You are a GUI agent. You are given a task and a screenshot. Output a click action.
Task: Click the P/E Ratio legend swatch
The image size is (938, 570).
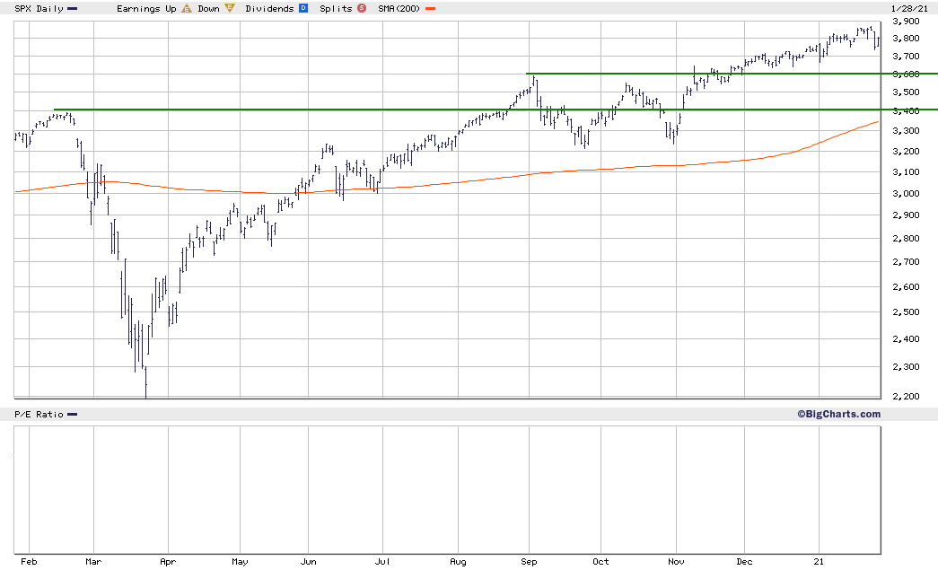[73, 415]
